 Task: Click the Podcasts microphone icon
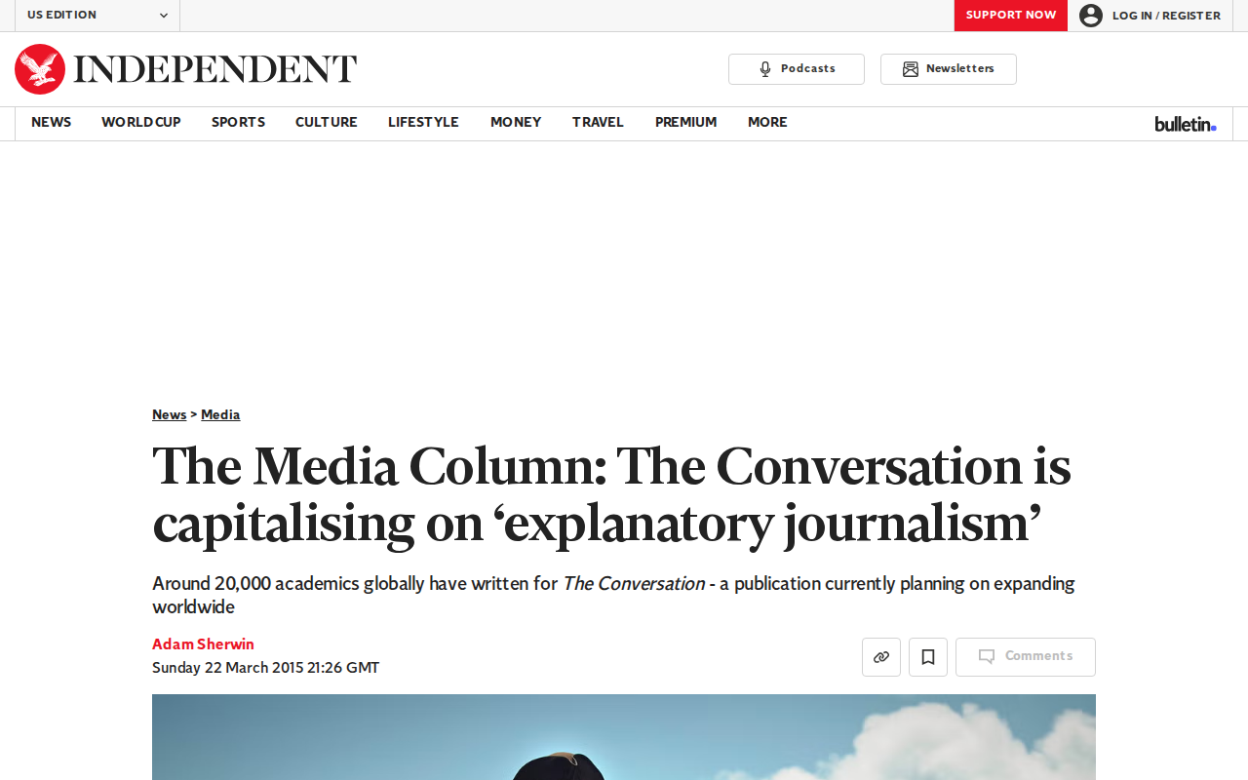tap(765, 69)
